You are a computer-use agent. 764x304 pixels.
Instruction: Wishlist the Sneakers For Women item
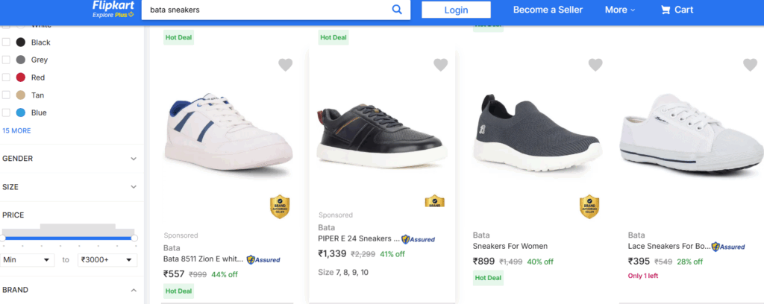[x=595, y=65]
